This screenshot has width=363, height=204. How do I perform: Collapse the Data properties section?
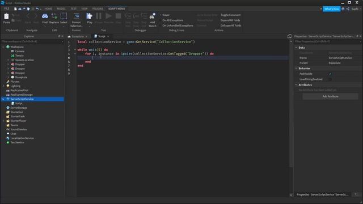pos(296,48)
